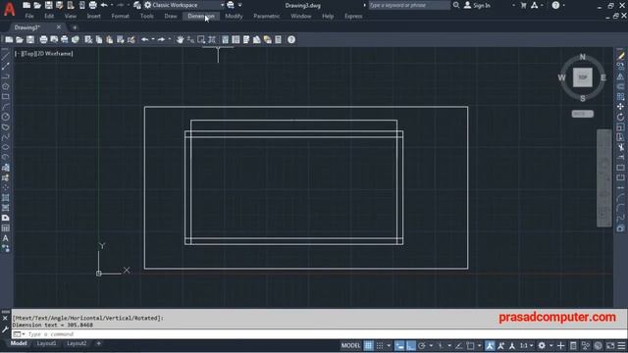The image size is (628, 353).
Task: Select the Mirror tool in Modify toolbar
Action: pos(620,76)
